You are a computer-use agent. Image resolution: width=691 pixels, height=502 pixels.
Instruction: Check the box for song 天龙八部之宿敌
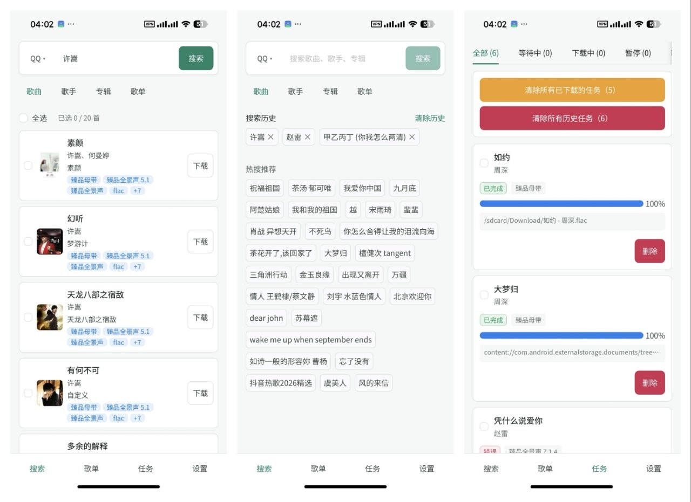click(28, 317)
